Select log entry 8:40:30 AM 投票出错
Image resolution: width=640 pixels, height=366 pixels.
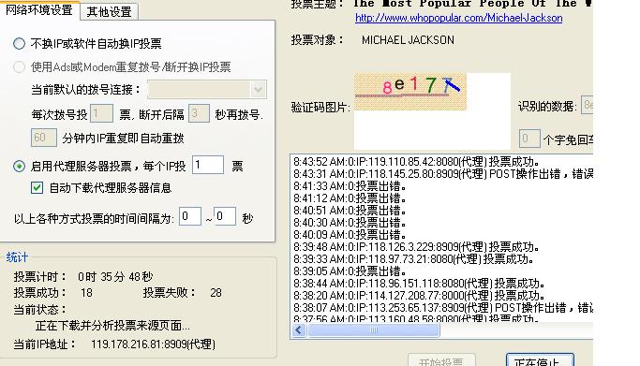pos(350,223)
